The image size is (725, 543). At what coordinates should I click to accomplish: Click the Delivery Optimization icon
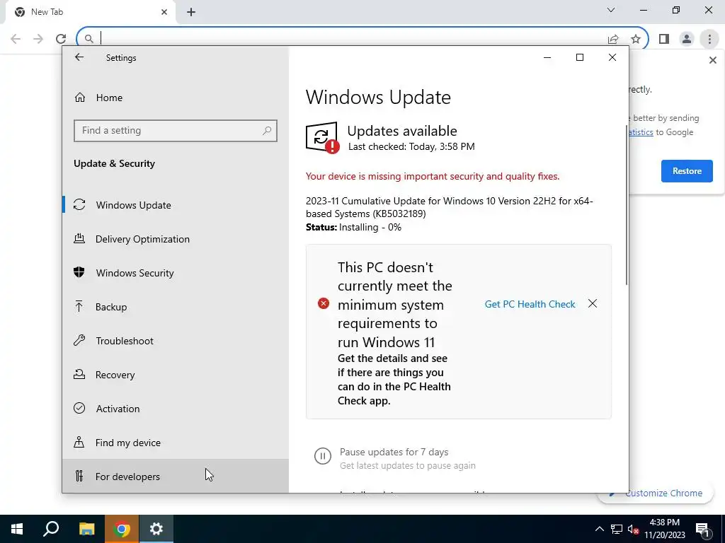click(79, 239)
